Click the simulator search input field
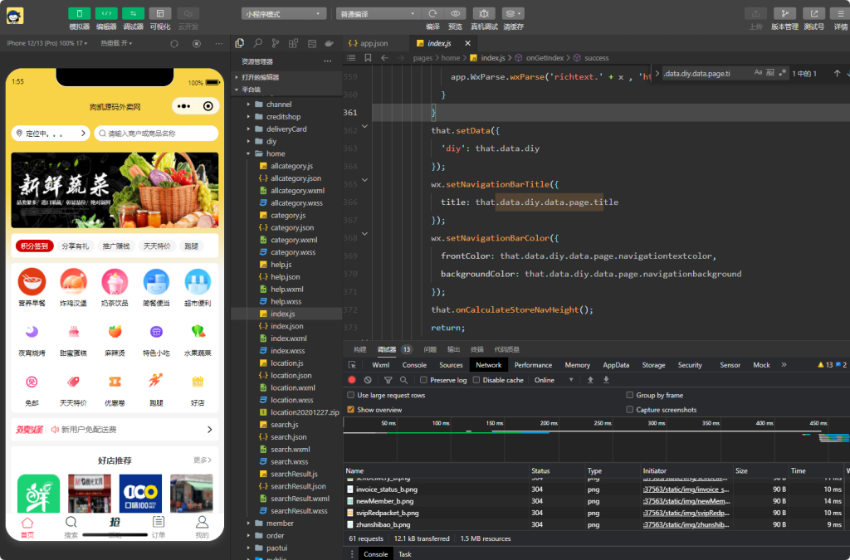The width and height of the screenshot is (850, 560). tap(156, 134)
